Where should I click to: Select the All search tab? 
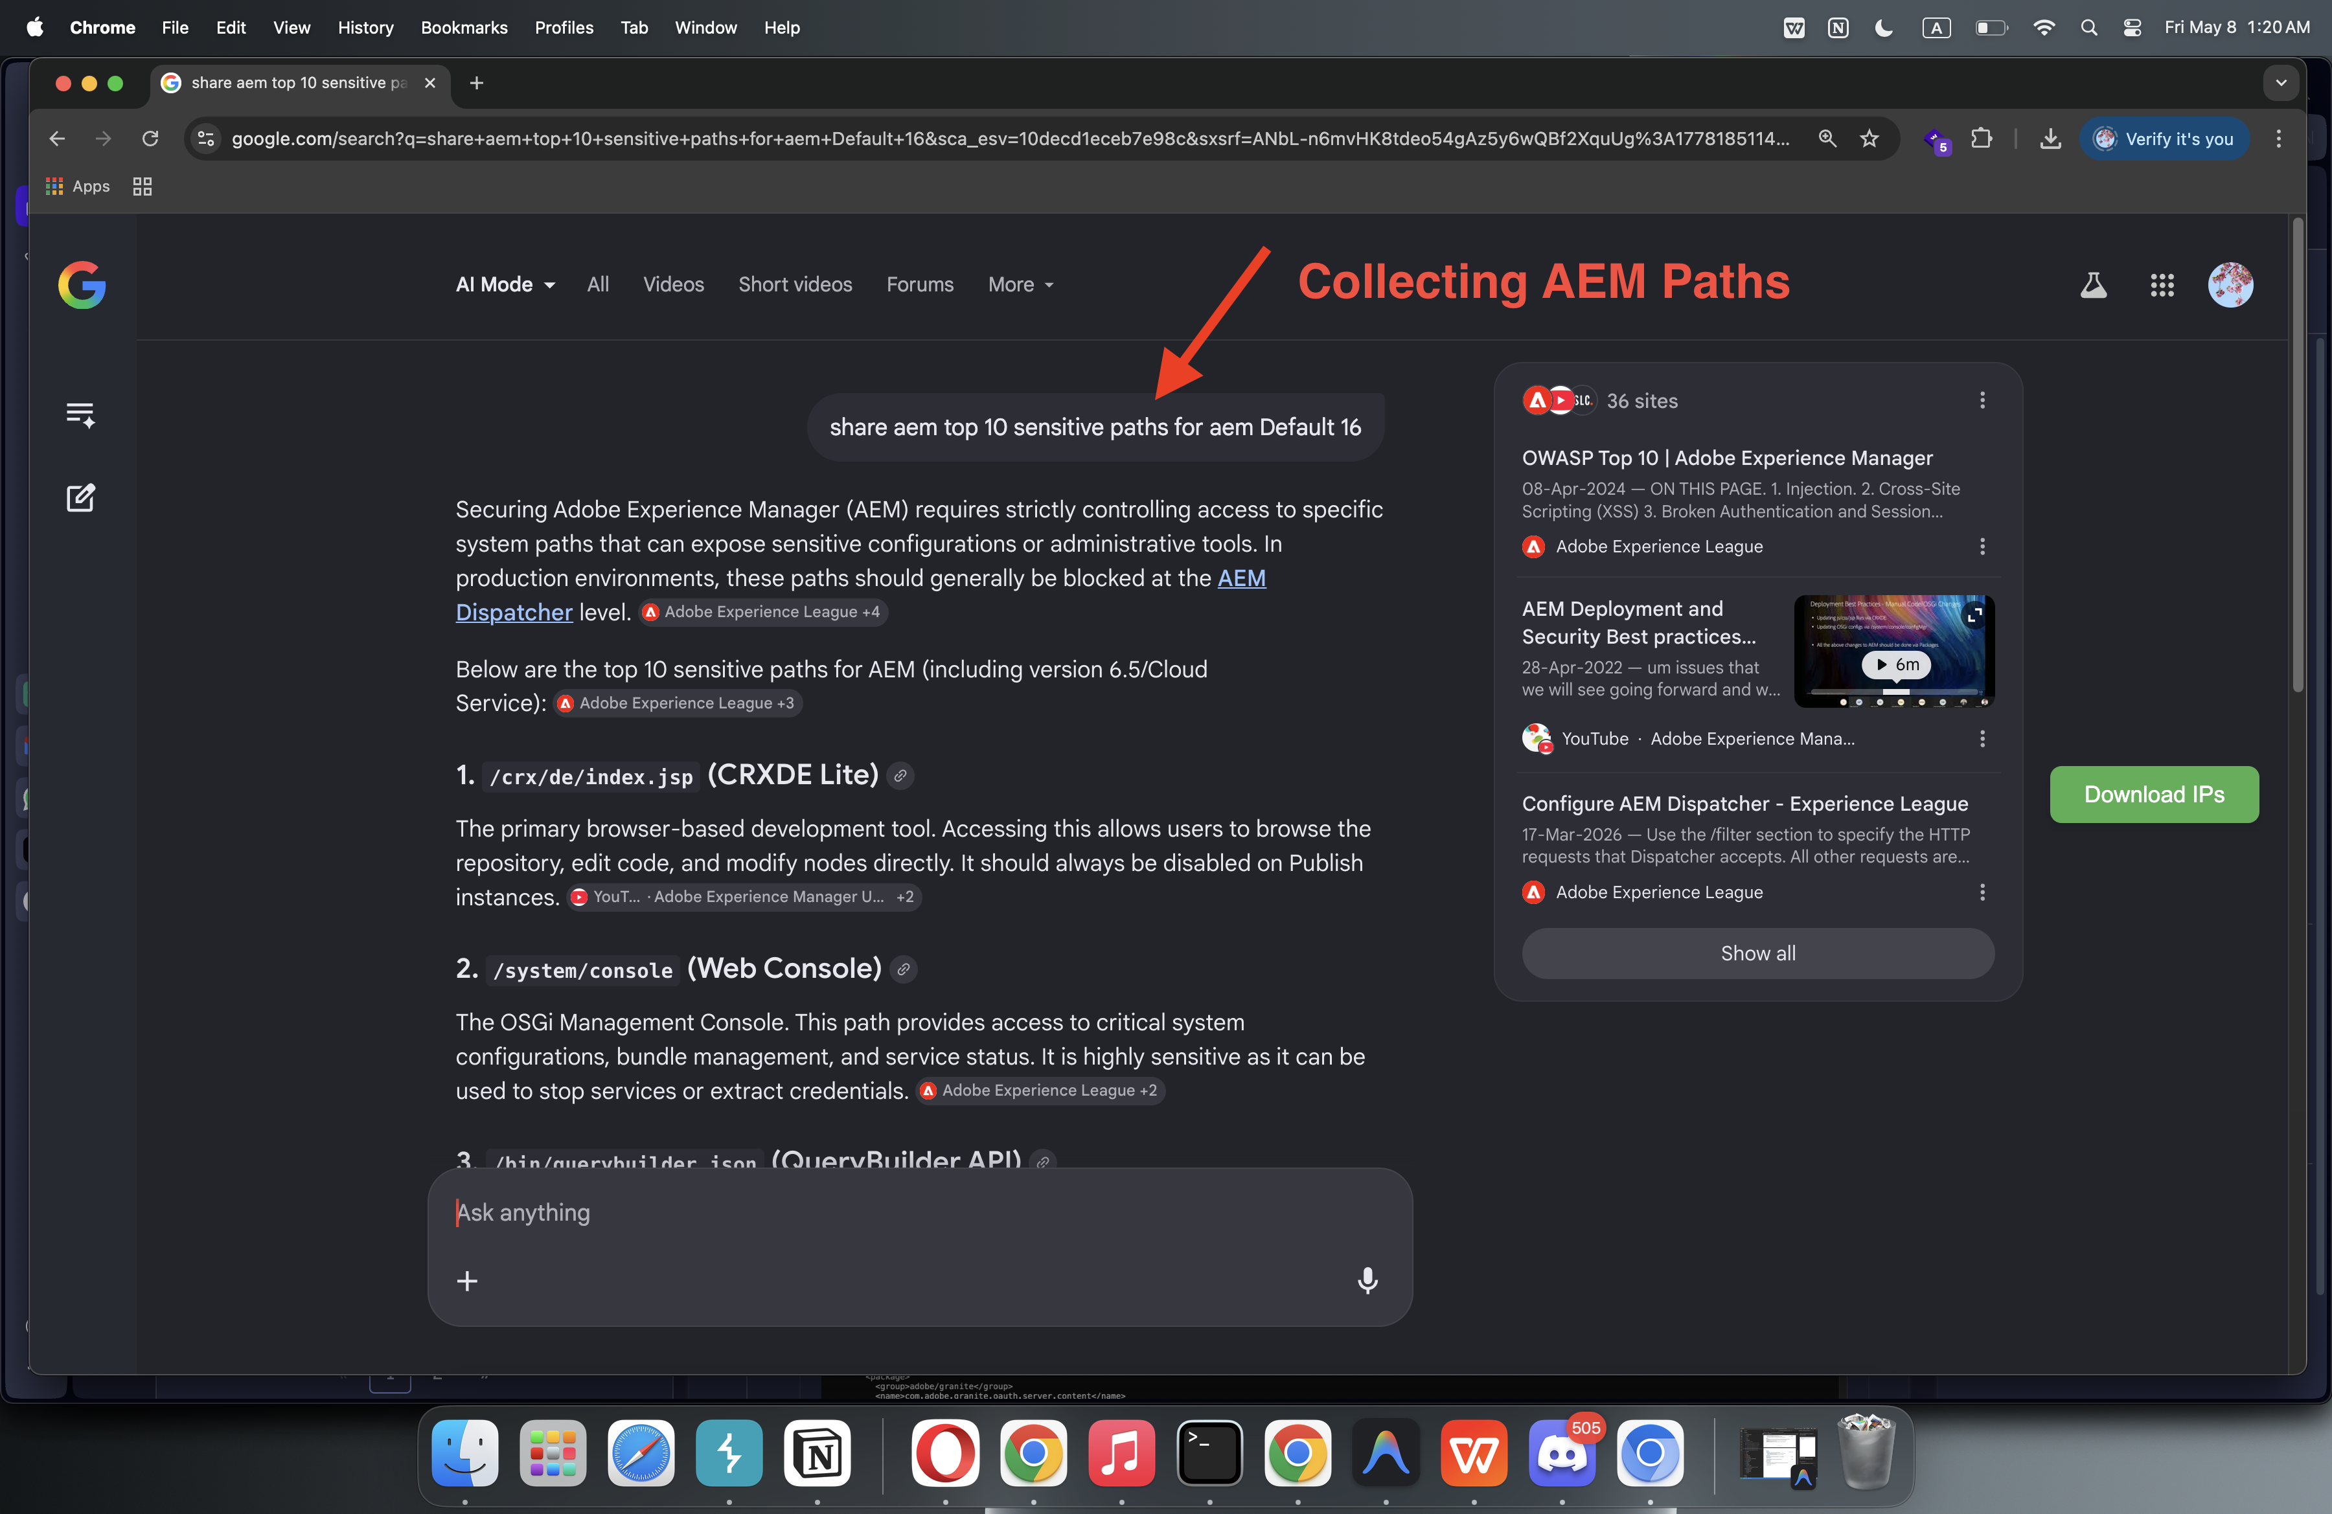point(598,285)
